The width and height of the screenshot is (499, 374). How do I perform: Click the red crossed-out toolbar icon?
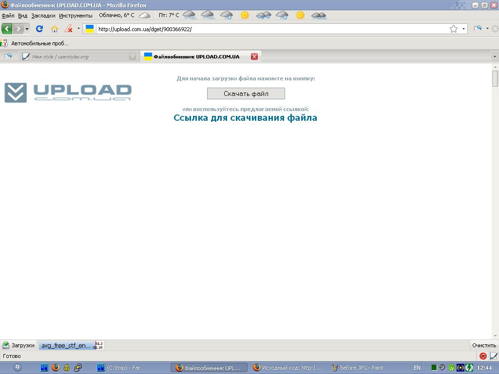click(68, 29)
